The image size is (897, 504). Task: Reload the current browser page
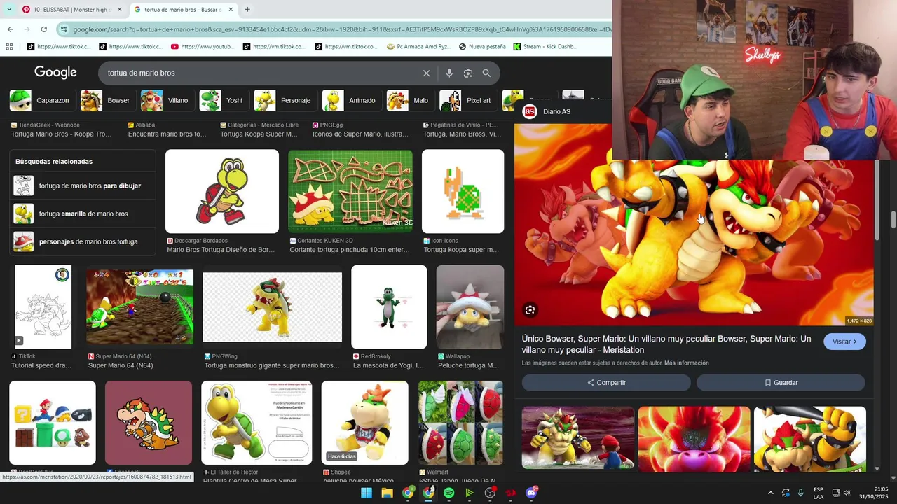tap(43, 29)
